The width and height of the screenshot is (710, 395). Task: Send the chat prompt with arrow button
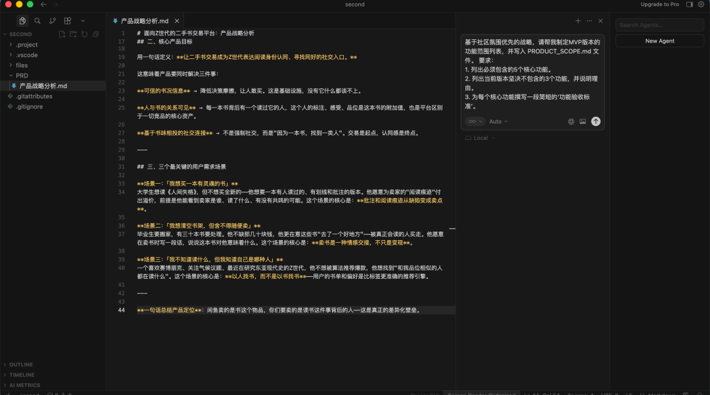click(x=596, y=121)
